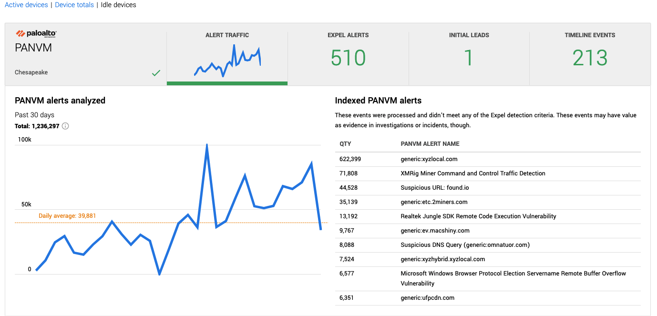Select the Realtek Jungle SDK vulnerability row

(x=488, y=216)
